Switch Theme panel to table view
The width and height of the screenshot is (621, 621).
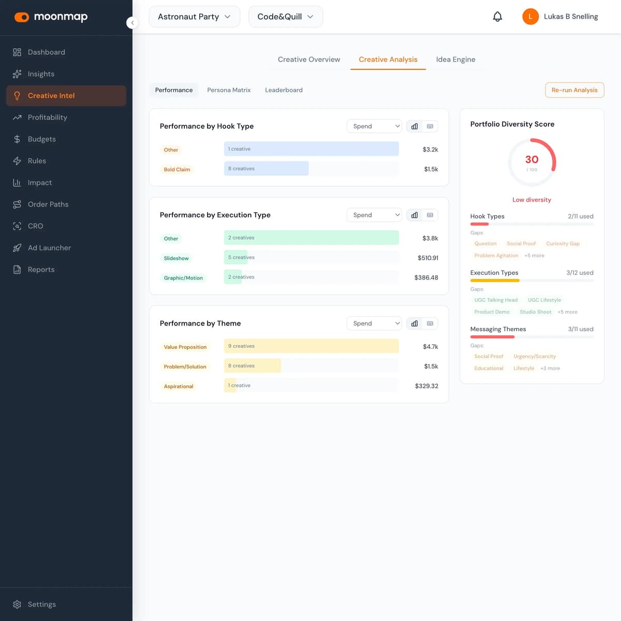pyautogui.click(x=430, y=323)
